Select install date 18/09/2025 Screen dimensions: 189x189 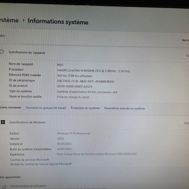pos(64,144)
